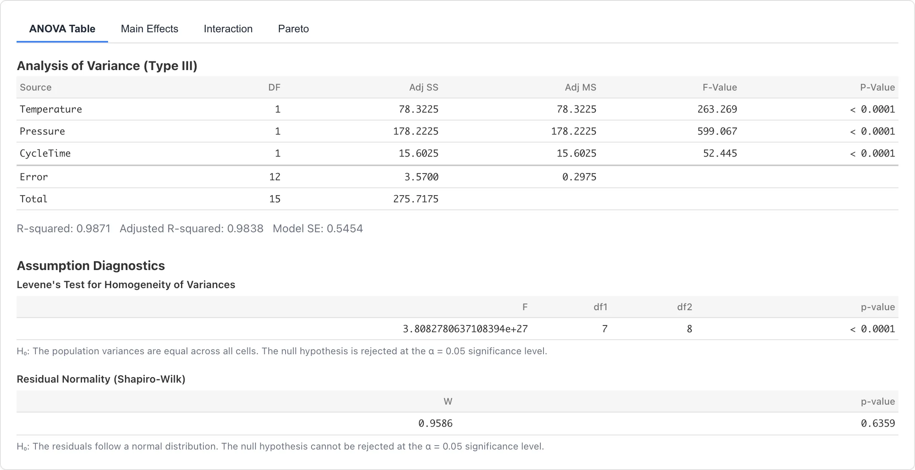Click the Error row label

34,177
